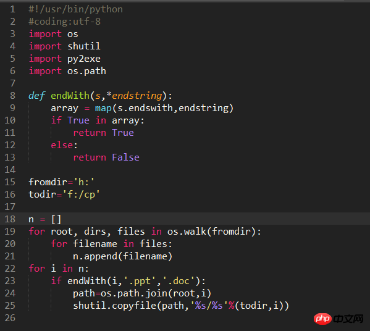Click the php logo watermark
This screenshot has width=370, height=331.
(x=322, y=319)
